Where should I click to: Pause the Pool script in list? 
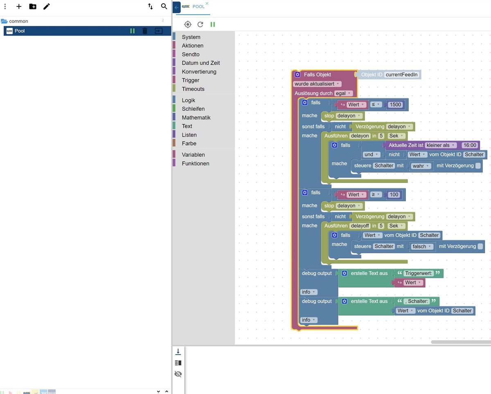pos(132,31)
